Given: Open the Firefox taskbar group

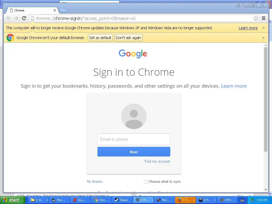Looking at the screenshot, I should point(184,200).
